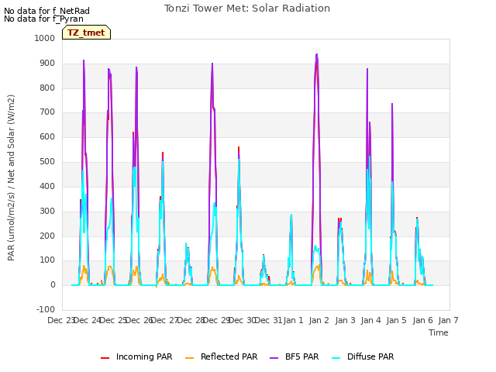Click the orange Reflected PAR legend swatch

pyautogui.click(x=189, y=358)
